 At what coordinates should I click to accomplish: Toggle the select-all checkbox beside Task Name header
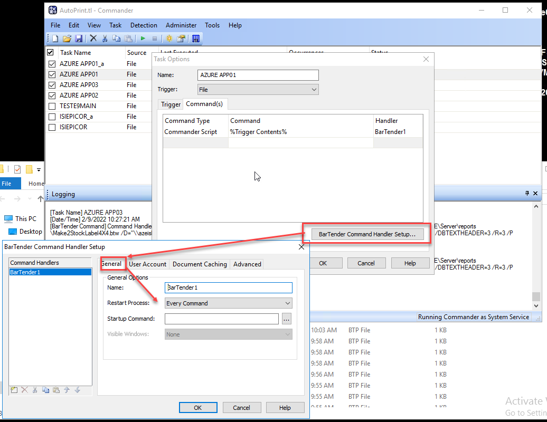coord(50,52)
